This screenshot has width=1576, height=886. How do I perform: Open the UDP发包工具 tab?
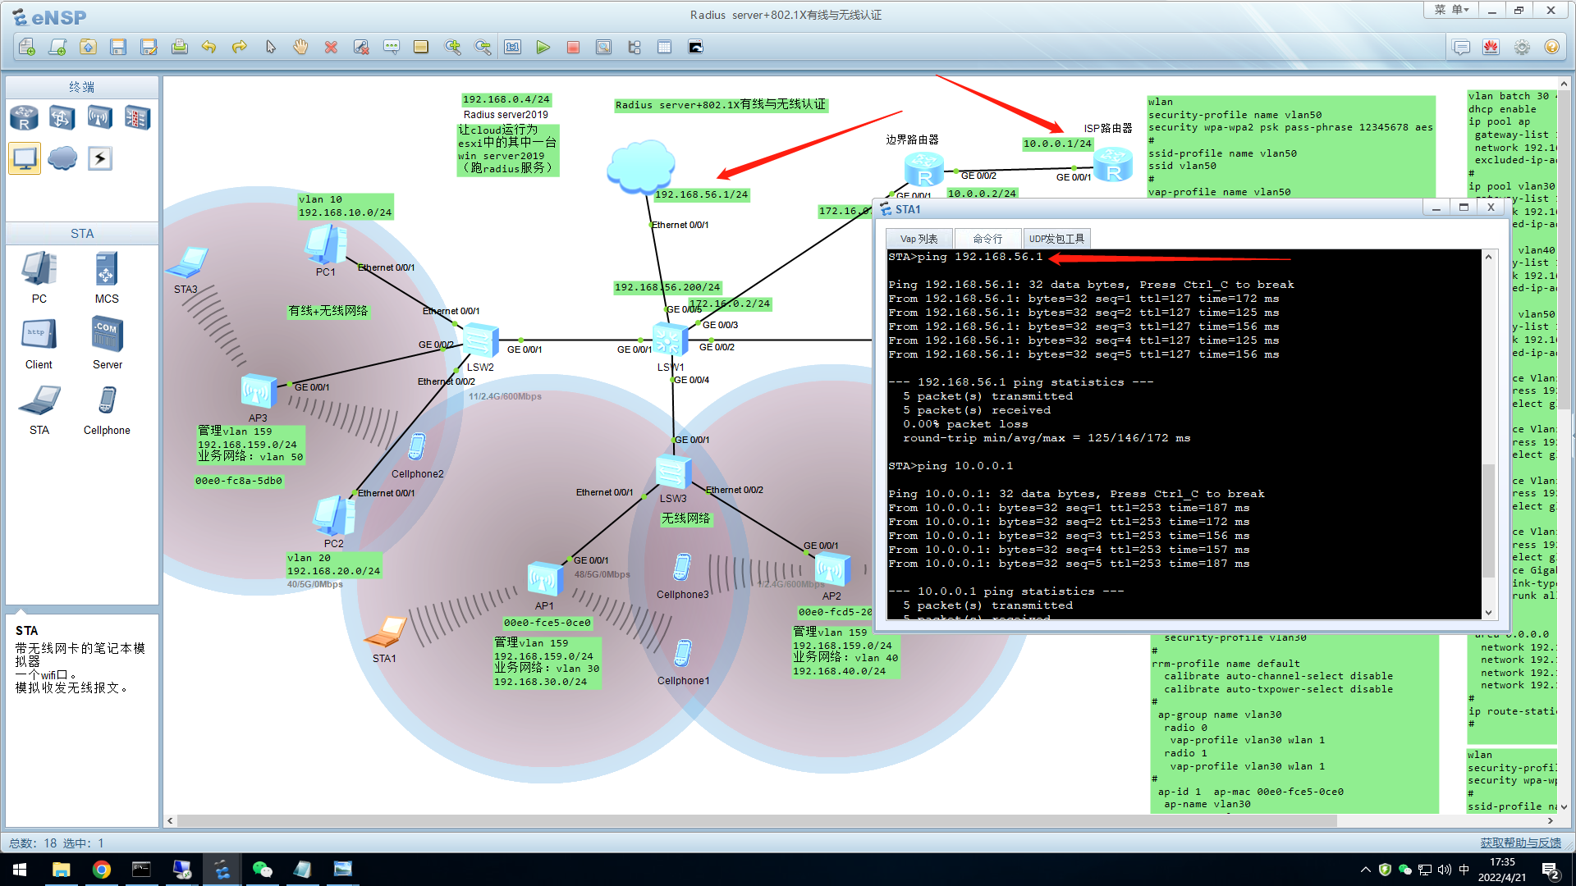(x=1056, y=239)
